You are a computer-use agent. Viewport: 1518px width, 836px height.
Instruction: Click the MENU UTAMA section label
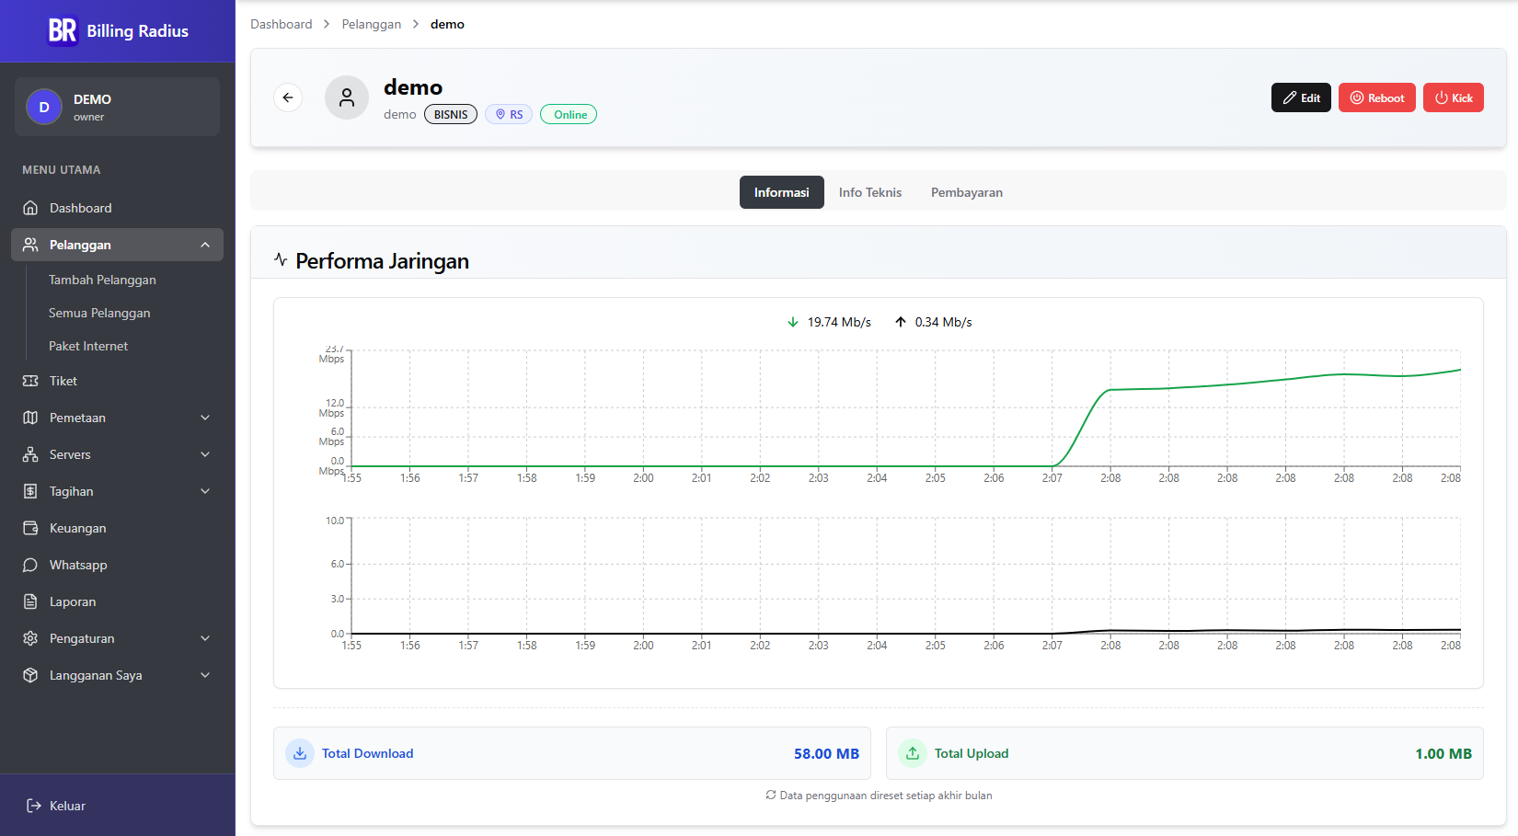point(62,170)
